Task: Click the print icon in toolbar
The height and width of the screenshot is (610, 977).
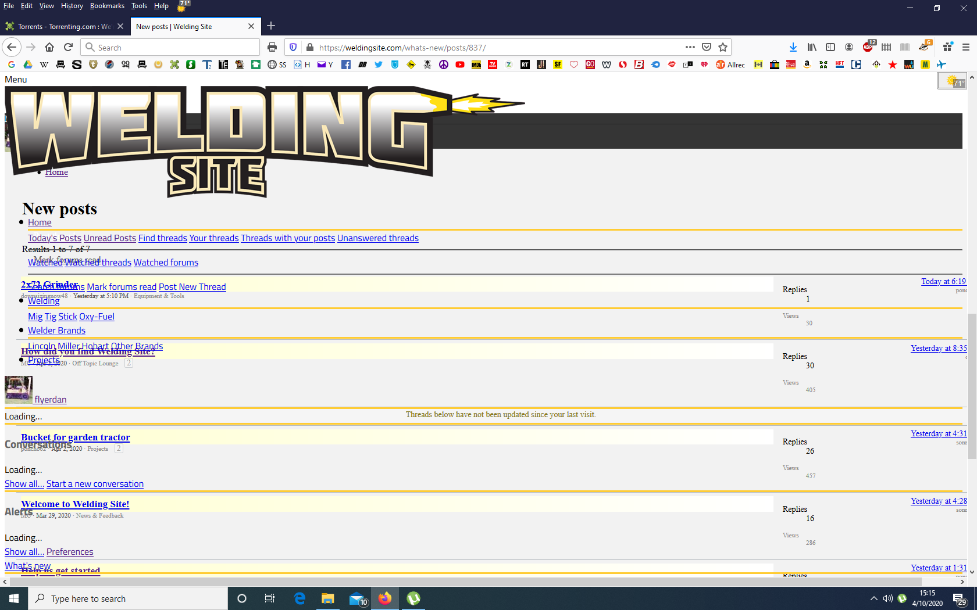Action: coord(272,47)
